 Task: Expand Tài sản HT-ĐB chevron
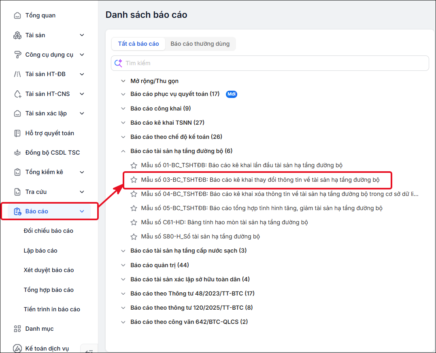coord(82,74)
